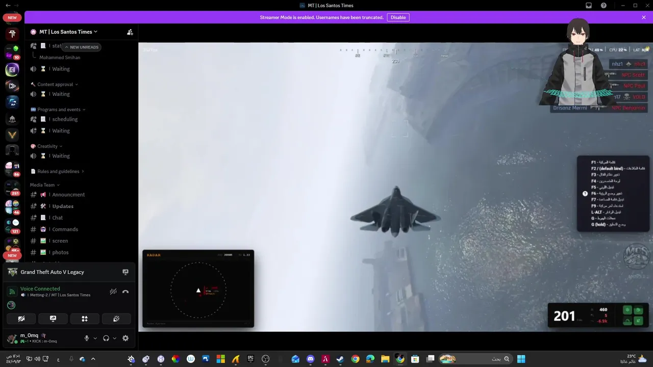The image size is (653, 367).
Task: Dismiss the Streamer Mode banner
Action: [x=644, y=17]
